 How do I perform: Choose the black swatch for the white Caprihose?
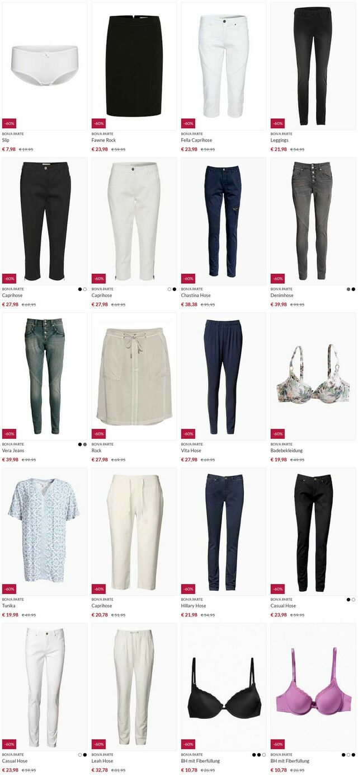click(x=175, y=289)
